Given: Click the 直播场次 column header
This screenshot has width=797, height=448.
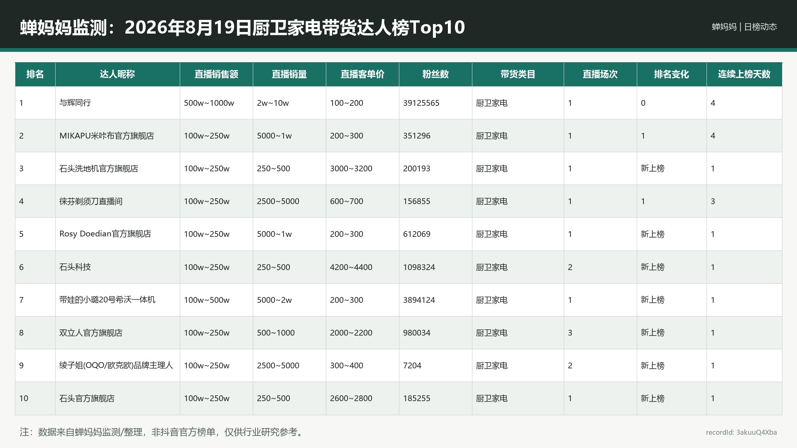Looking at the screenshot, I should click(x=600, y=74).
